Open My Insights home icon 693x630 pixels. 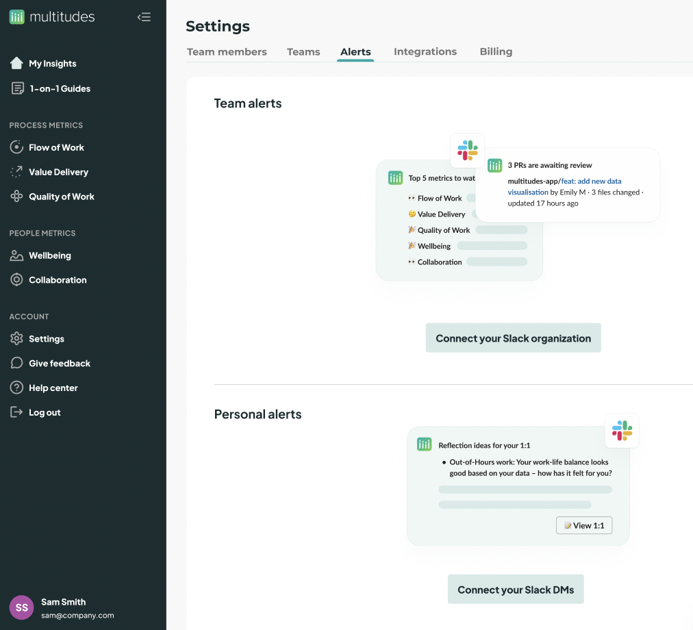17,64
